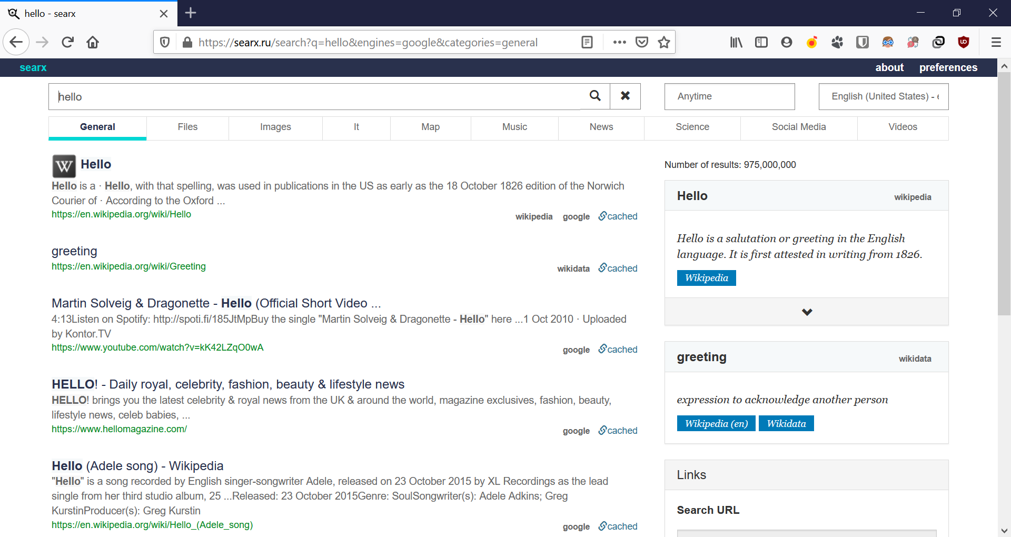Open the Wikipedia link in the Hello infobox

pyautogui.click(x=706, y=278)
